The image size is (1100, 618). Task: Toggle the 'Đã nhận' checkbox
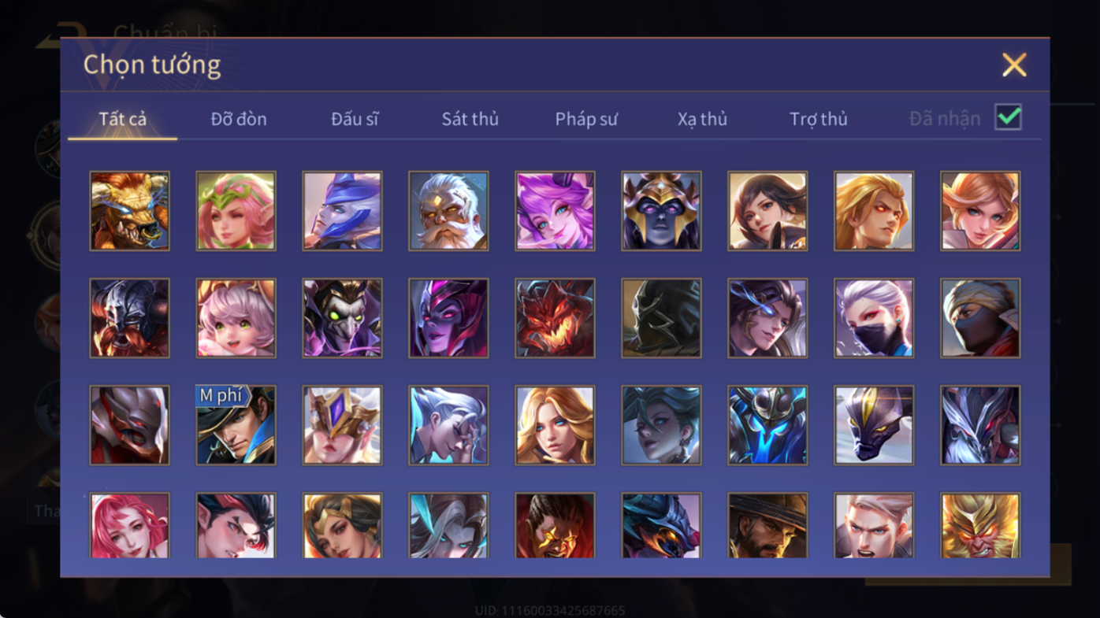coord(1008,117)
